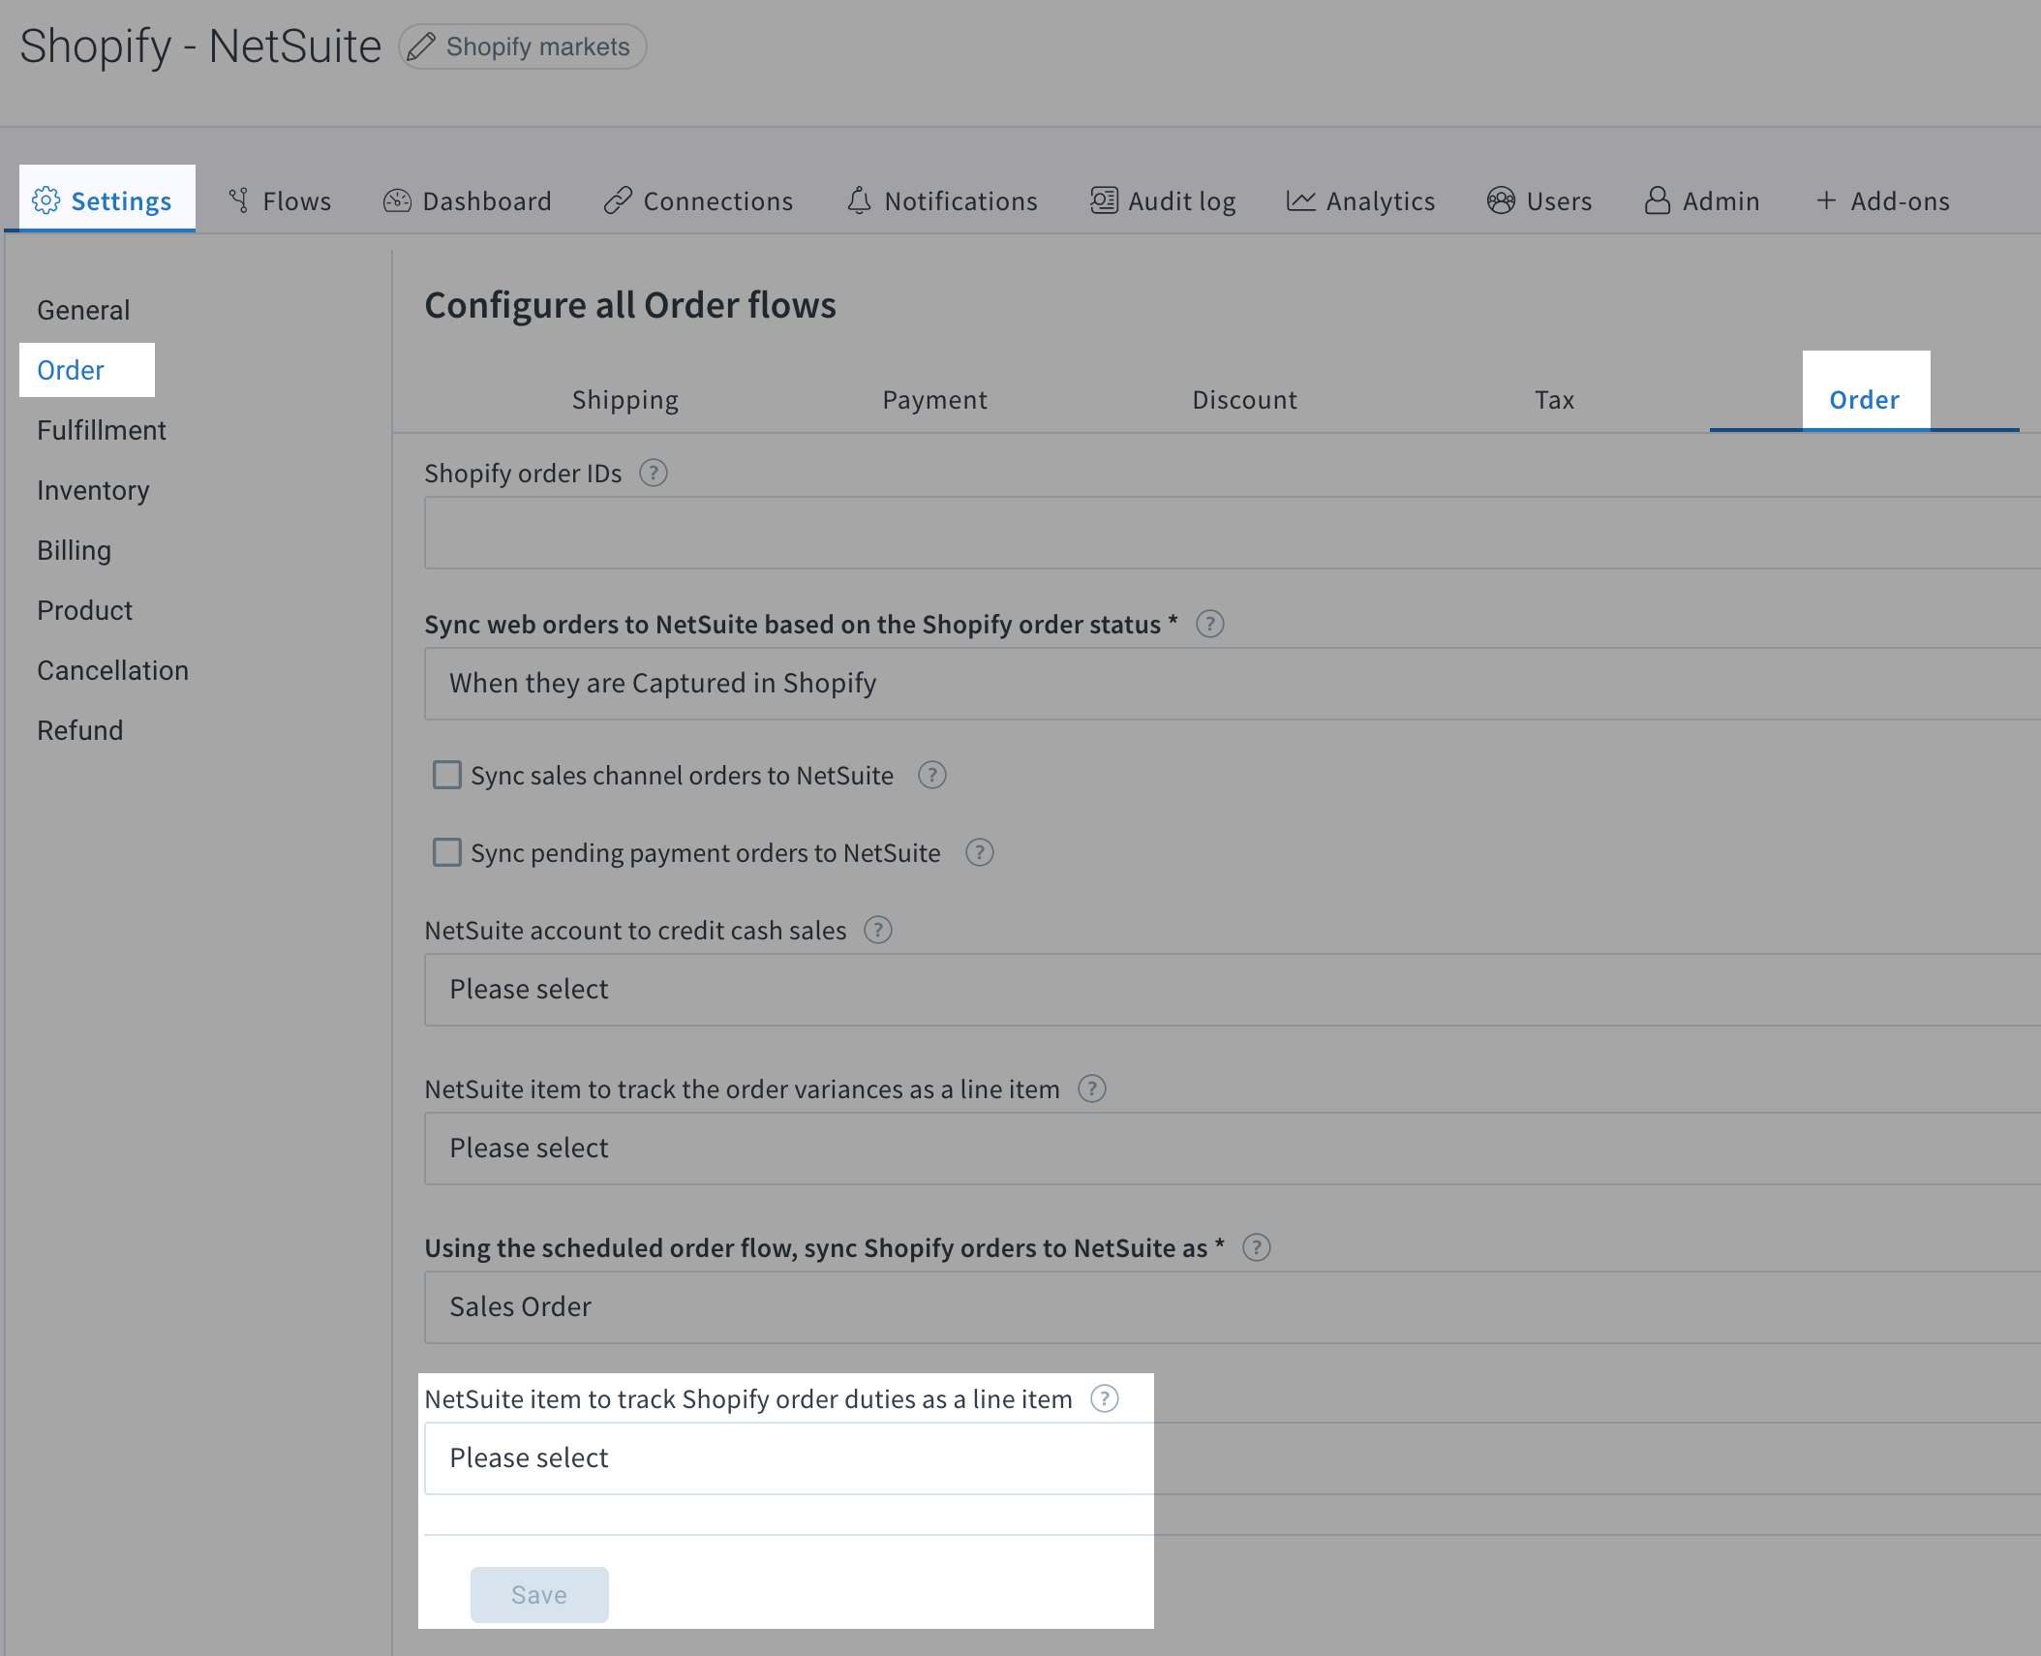2041x1656 pixels.
Task: Open the Shopify order status sync dropdown
Action: pos(1232,684)
